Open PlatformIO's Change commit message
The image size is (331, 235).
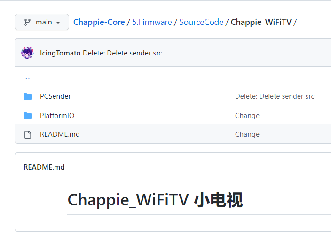tap(247, 116)
